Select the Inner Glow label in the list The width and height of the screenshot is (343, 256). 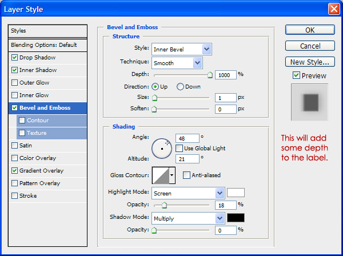(34, 95)
